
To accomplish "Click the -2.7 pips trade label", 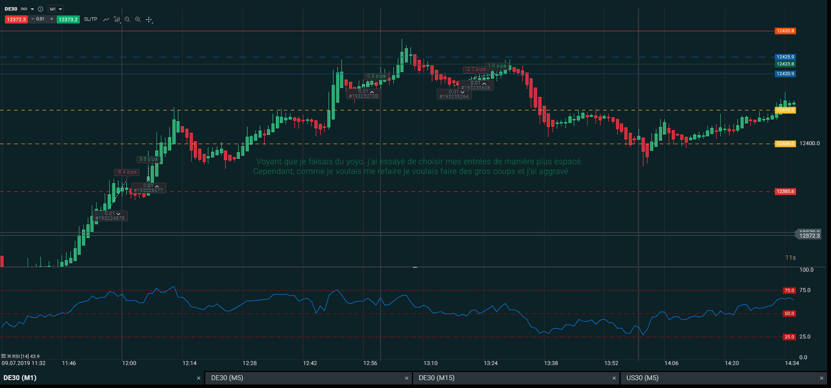I will pos(475,70).
